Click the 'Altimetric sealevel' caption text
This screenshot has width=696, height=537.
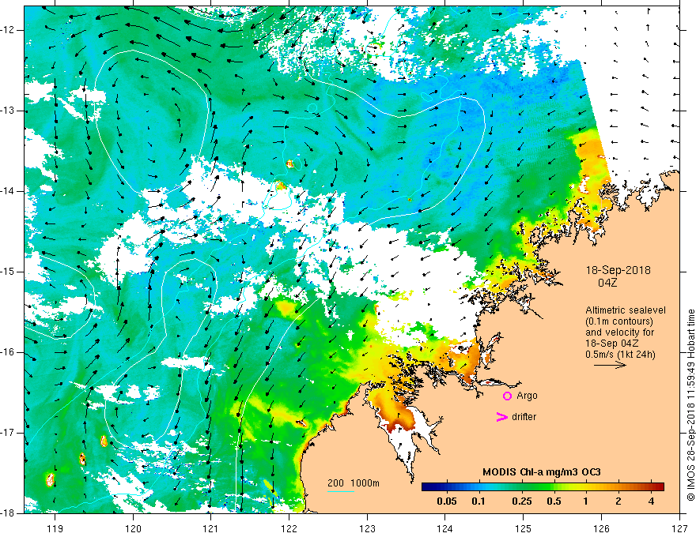[626, 310]
